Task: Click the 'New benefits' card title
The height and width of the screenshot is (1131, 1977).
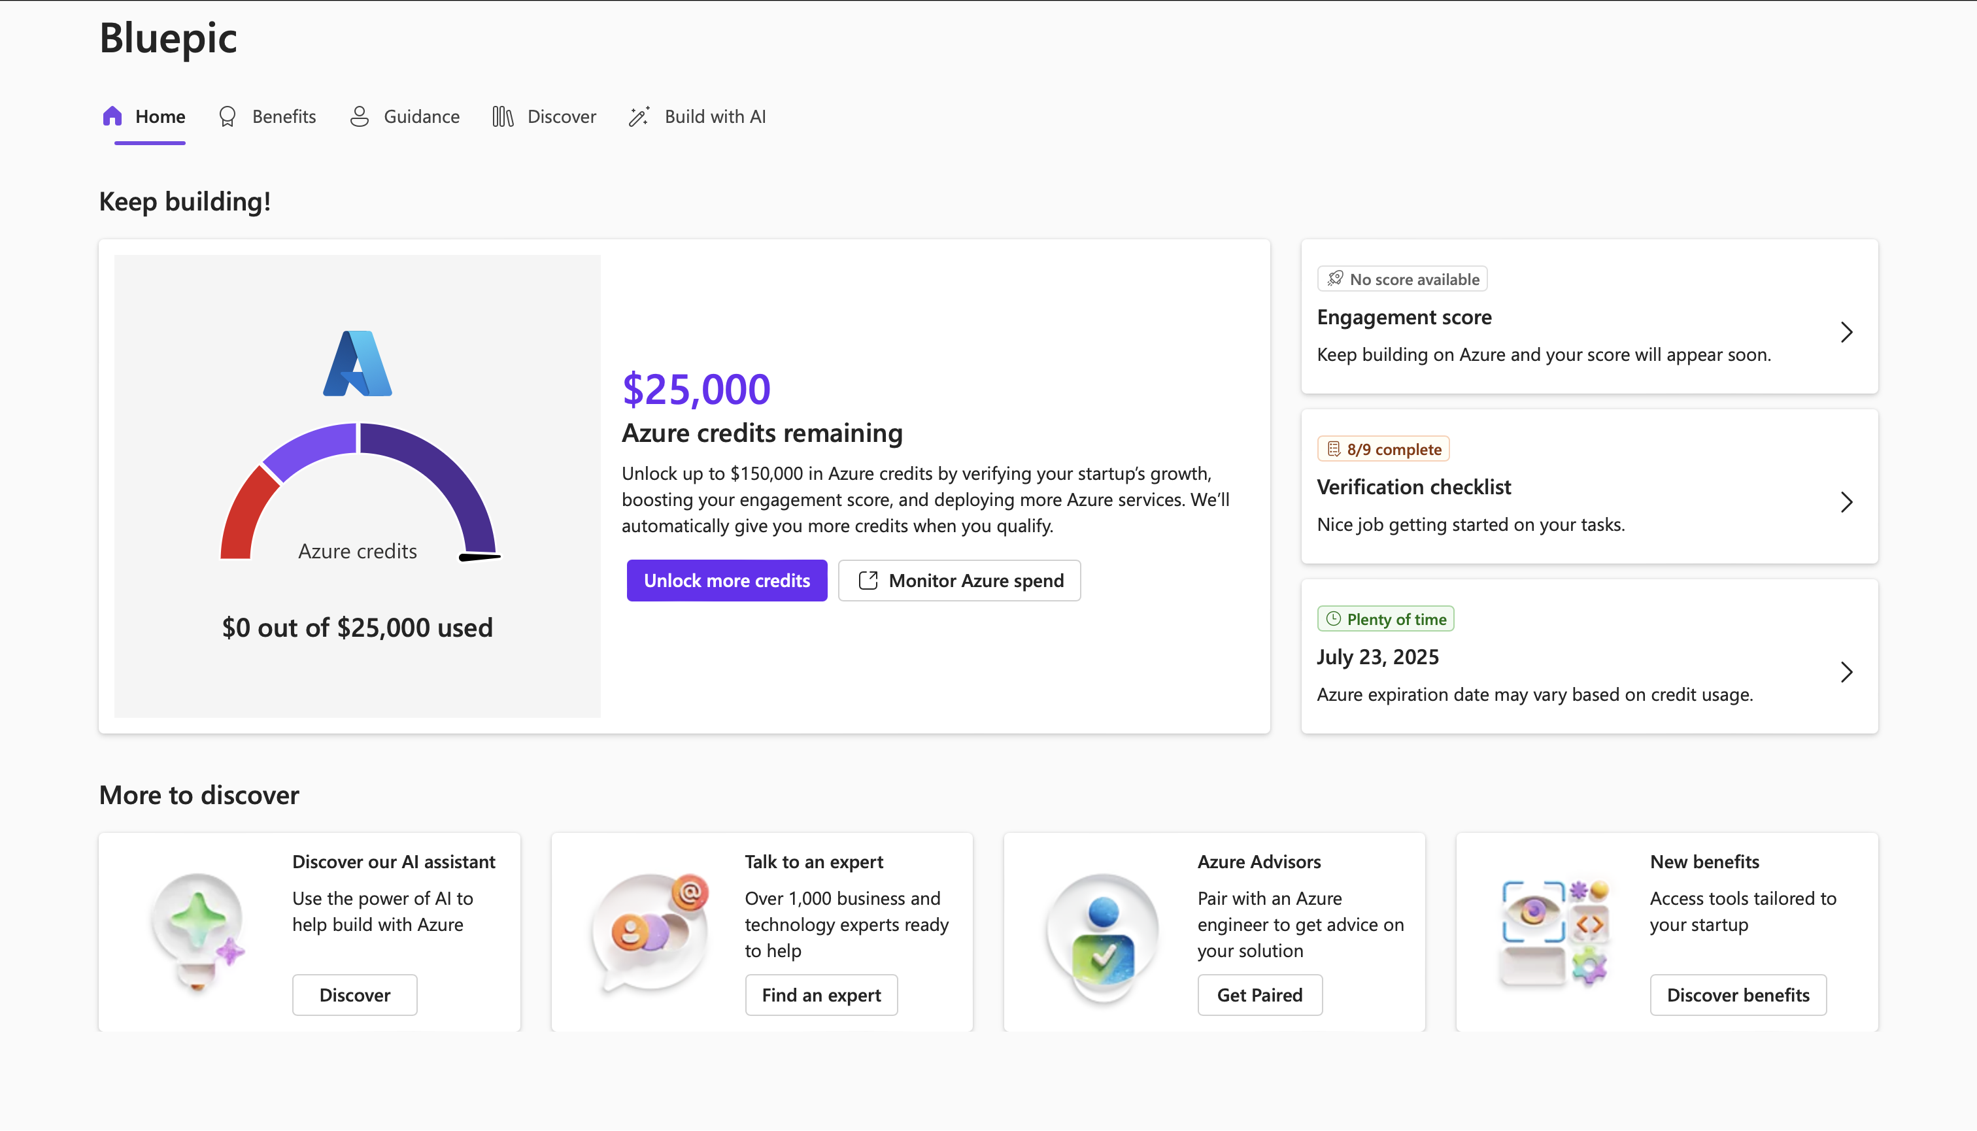Action: click(1704, 862)
